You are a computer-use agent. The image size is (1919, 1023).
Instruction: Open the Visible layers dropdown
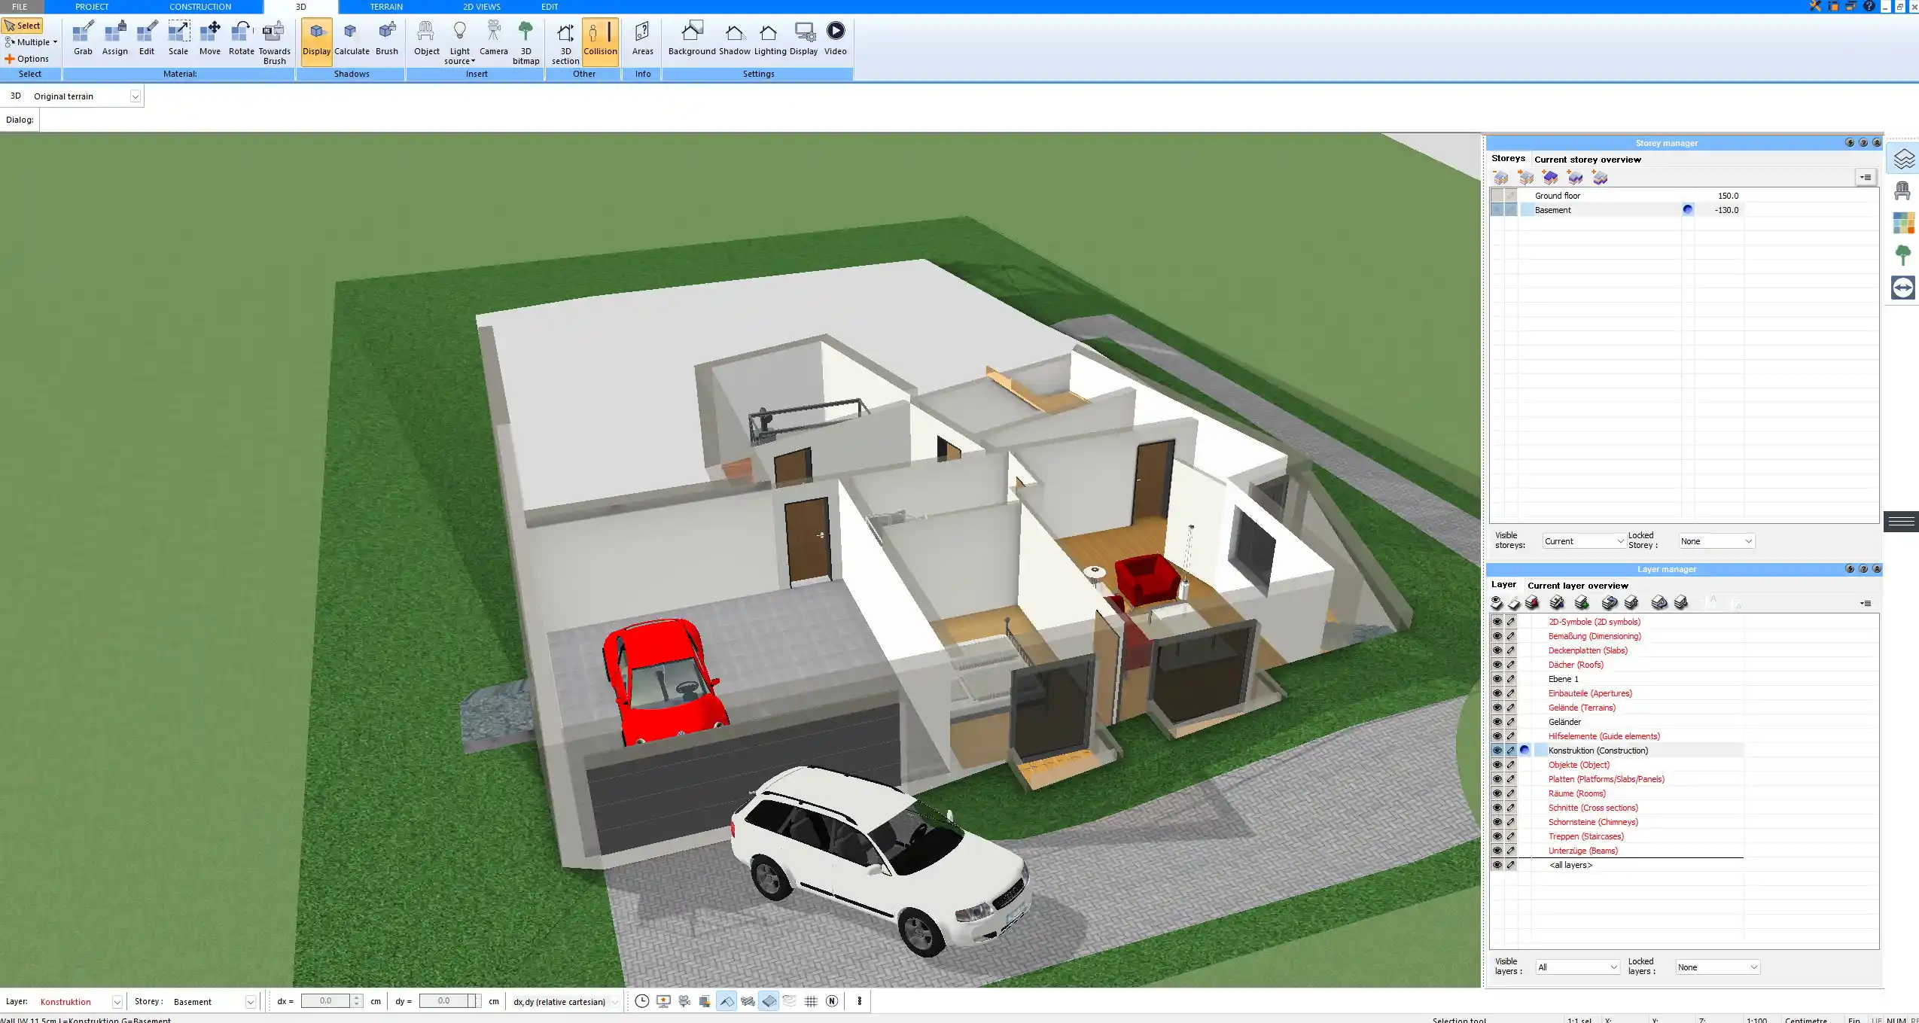coord(1577,967)
